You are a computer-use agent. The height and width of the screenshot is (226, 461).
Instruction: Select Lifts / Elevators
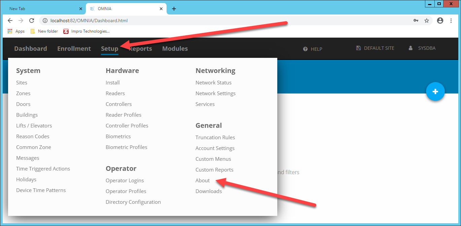pos(34,126)
